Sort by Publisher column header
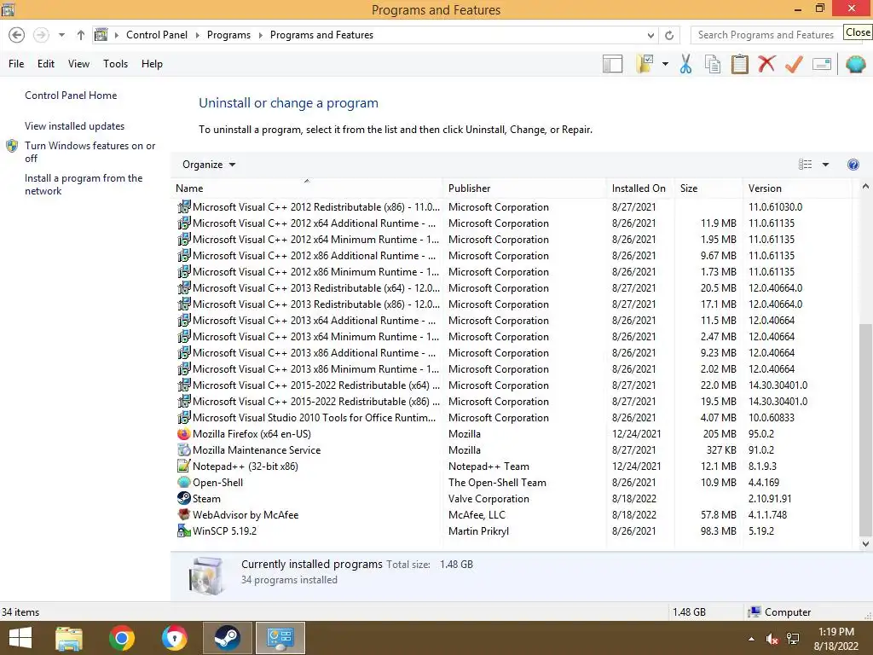 (524, 188)
